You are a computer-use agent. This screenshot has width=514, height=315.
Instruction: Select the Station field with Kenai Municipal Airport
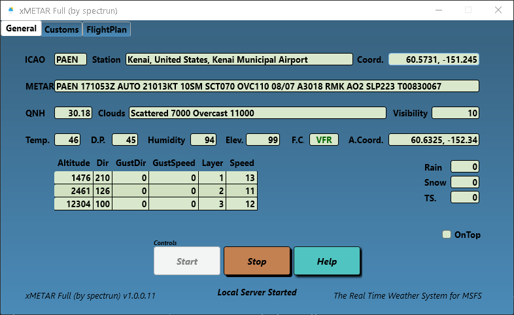click(239, 59)
